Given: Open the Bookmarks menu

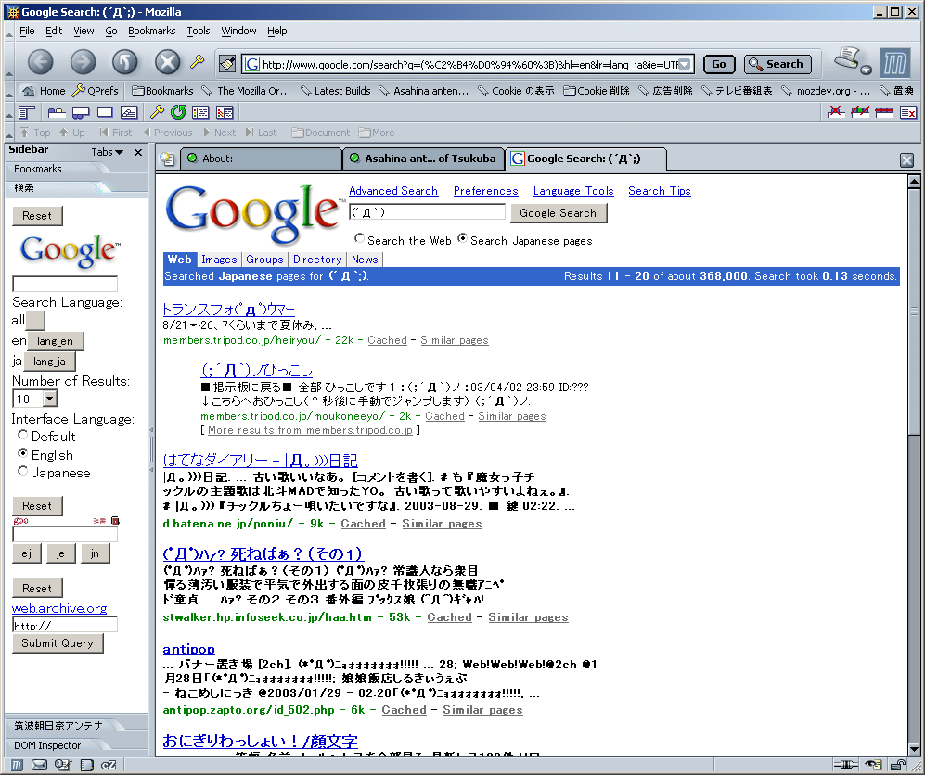Looking at the screenshot, I should [x=151, y=32].
